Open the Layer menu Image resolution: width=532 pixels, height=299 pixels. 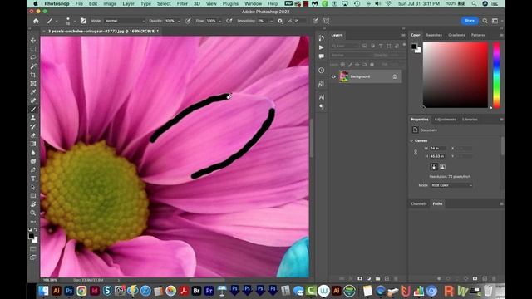[x=128, y=3]
